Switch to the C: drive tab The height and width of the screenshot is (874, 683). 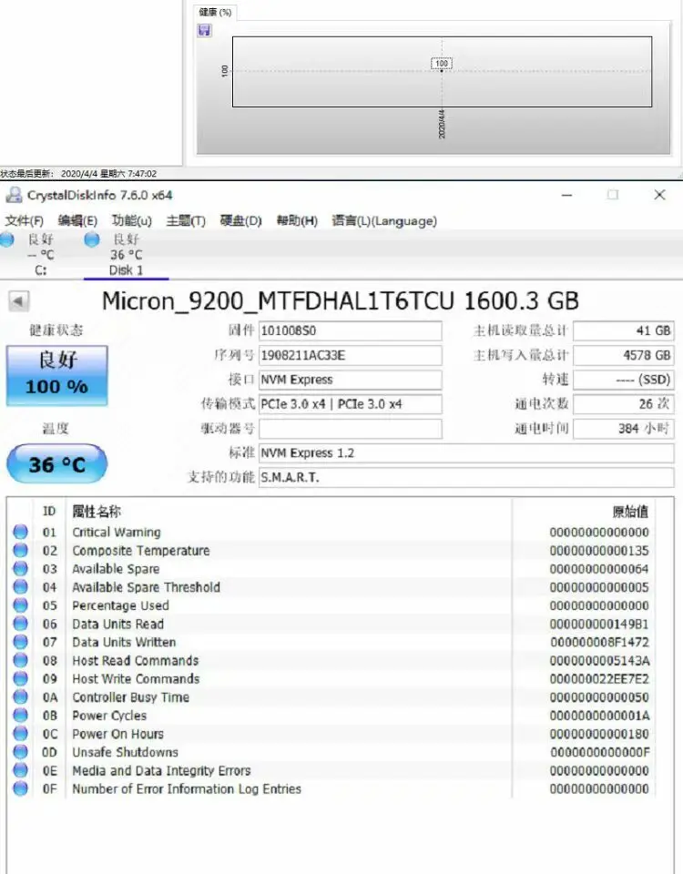tap(41, 255)
